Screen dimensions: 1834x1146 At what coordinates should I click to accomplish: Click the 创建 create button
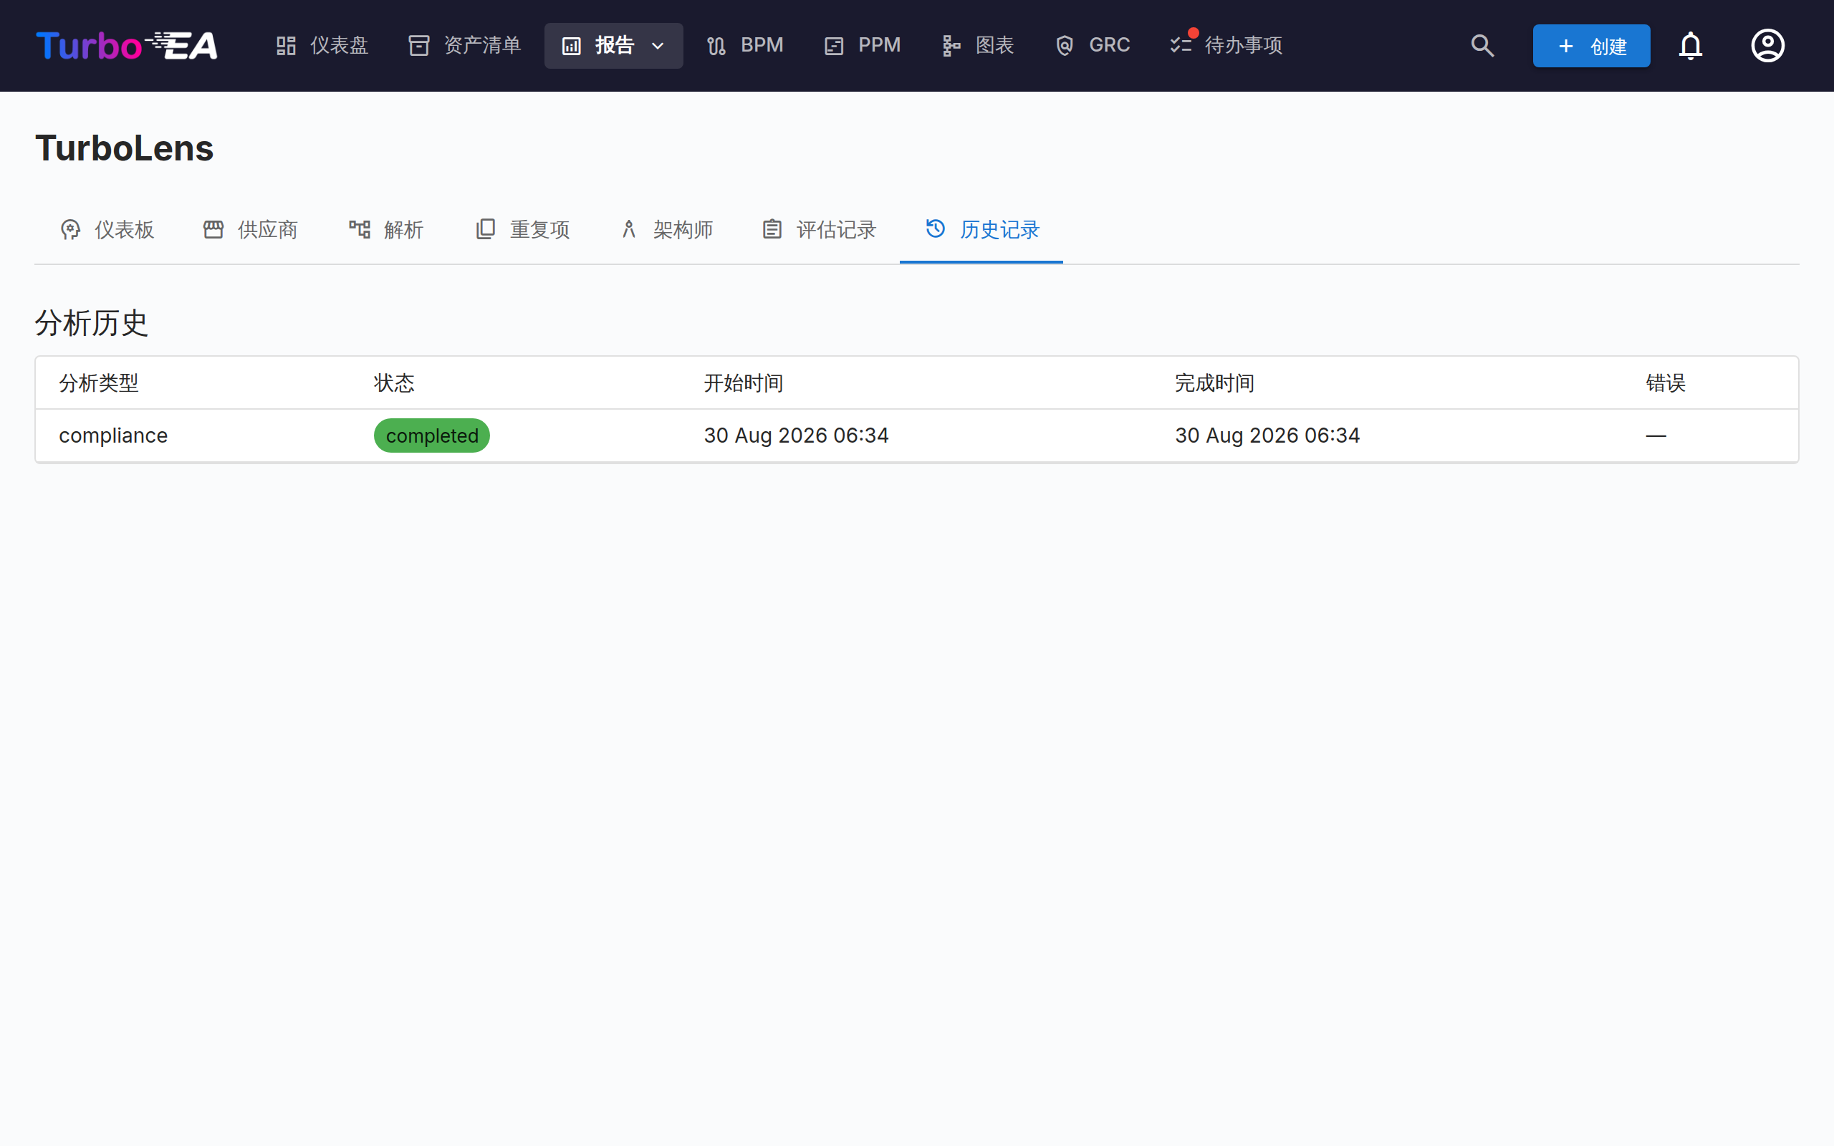[x=1590, y=45]
